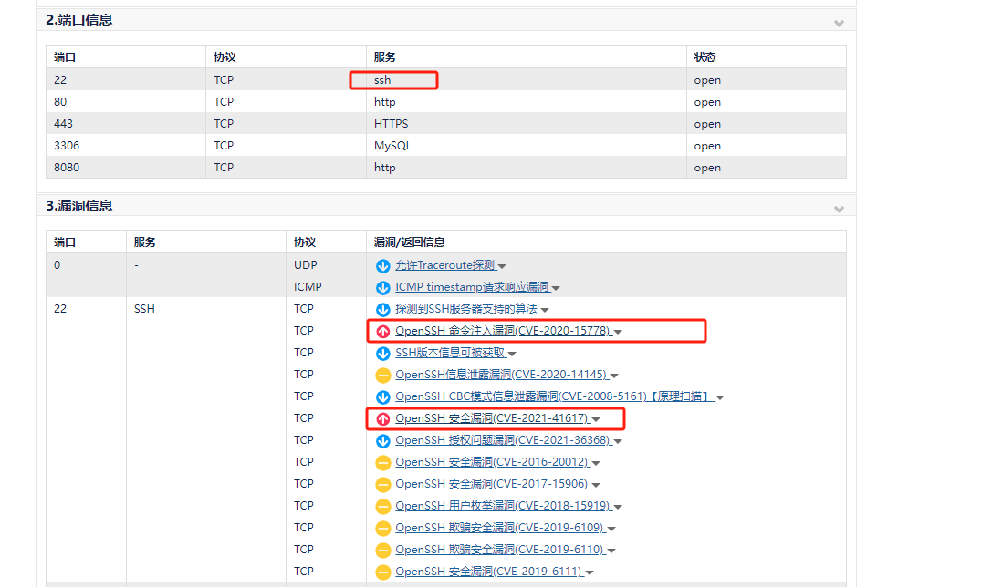Click the yellow icon for CVE-2019-6110

coord(382,551)
